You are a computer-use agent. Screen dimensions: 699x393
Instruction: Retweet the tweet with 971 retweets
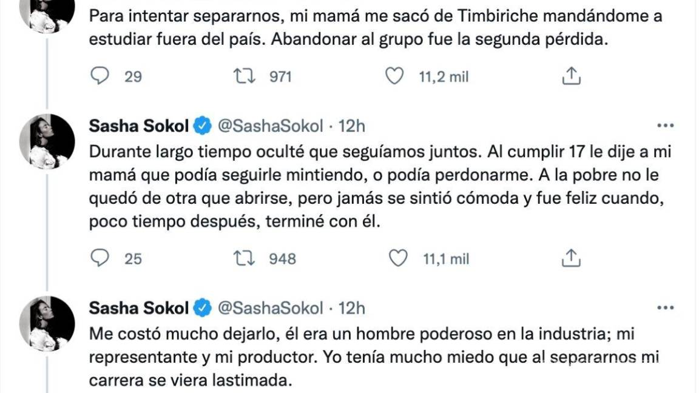click(245, 76)
